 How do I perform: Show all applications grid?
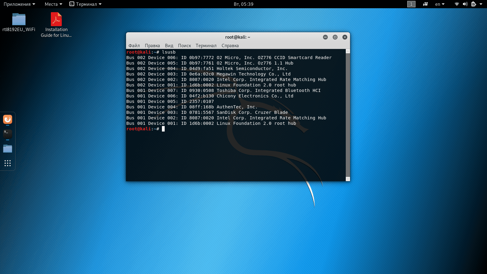tap(8, 163)
